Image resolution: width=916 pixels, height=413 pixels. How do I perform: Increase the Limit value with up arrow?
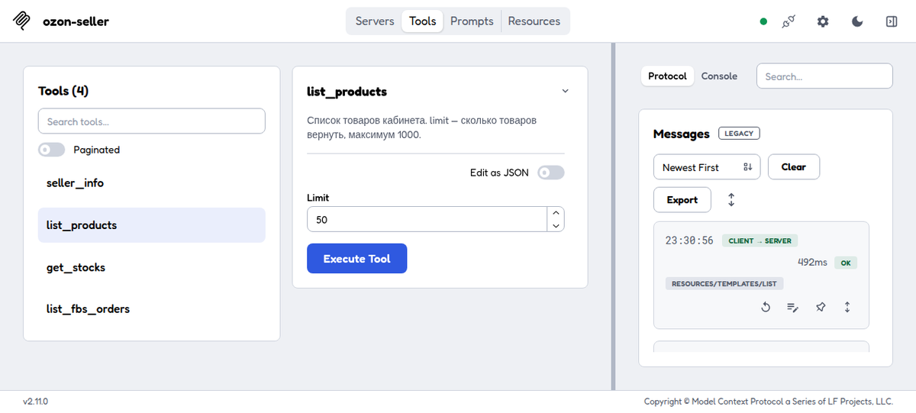point(556,213)
